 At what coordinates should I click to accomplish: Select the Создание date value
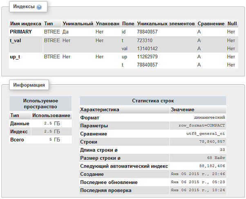(198, 174)
